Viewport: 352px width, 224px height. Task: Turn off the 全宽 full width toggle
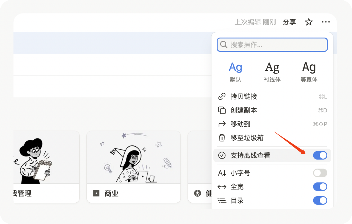pos(320,187)
